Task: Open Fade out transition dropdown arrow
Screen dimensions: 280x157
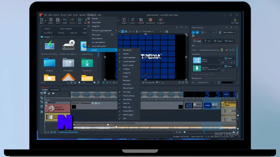Action: pyautogui.click(x=218, y=68)
